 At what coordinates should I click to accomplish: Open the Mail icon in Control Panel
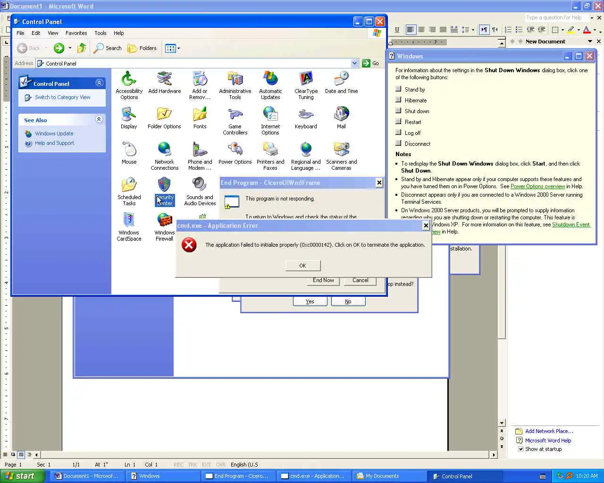pyautogui.click(x=341, y=118)
